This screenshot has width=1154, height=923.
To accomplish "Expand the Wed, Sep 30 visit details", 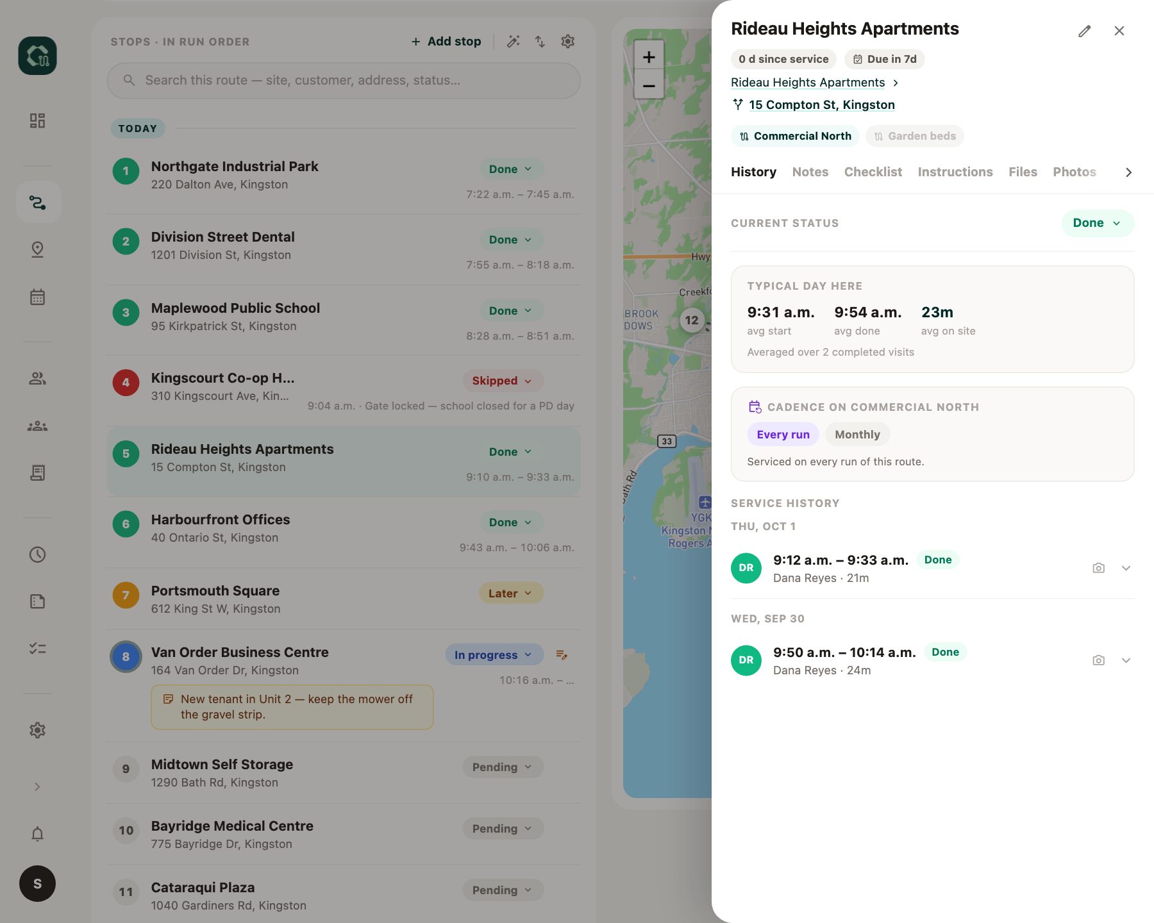I will pyautogui.click(x=1126, y=660).
